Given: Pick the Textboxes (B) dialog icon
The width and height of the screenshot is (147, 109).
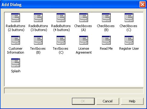Looking at the screenshot, I should click(x=38, y=40).
